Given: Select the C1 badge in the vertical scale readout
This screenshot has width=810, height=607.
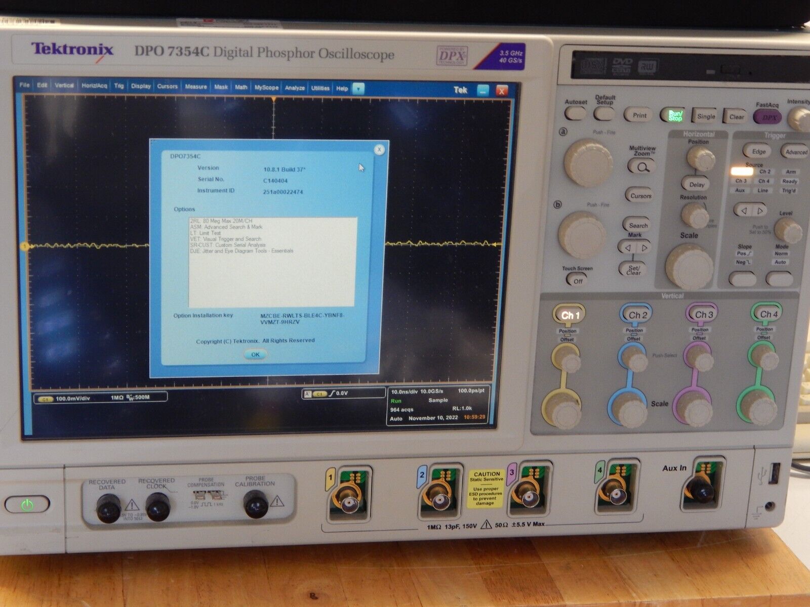Looking at the screenshot, I should [x=45, y=398].
